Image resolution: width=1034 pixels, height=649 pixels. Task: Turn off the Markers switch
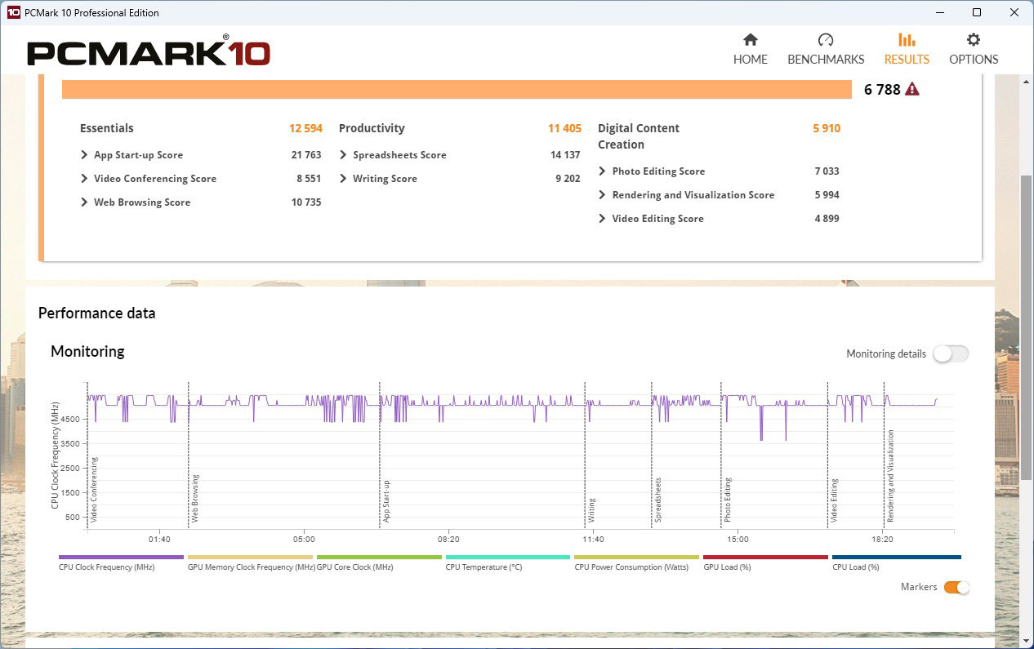coord(956,588)
